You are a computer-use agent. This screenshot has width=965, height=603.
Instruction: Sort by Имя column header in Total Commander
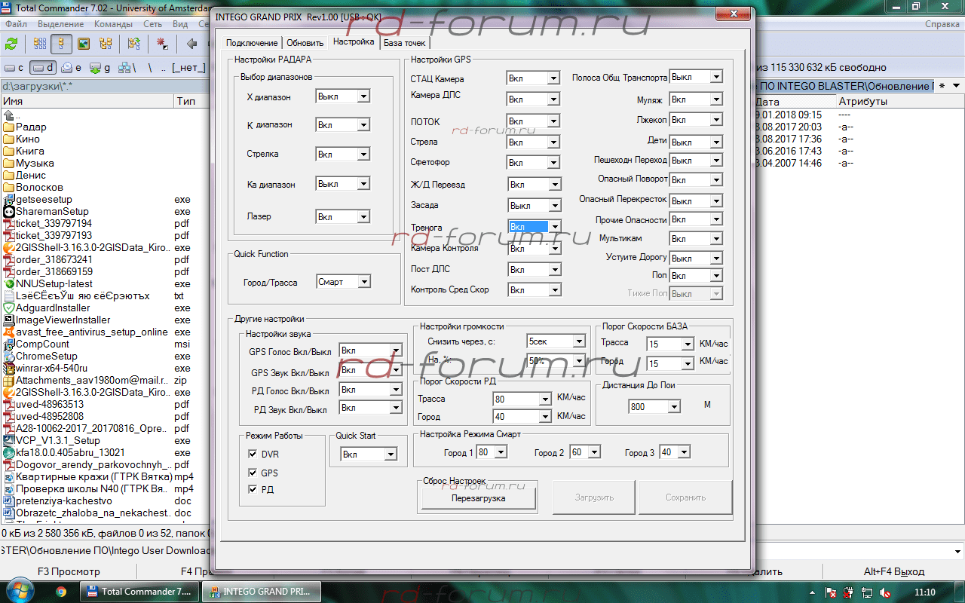87,101
